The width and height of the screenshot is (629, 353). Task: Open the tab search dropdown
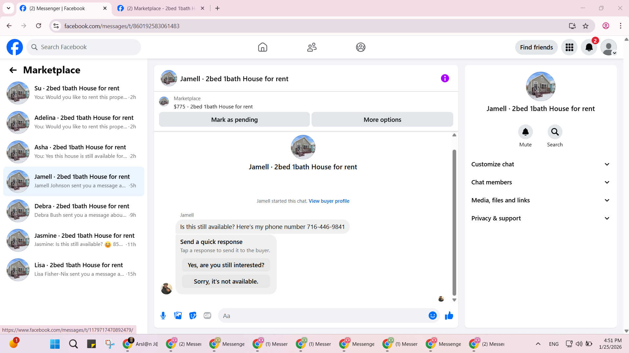9,8
